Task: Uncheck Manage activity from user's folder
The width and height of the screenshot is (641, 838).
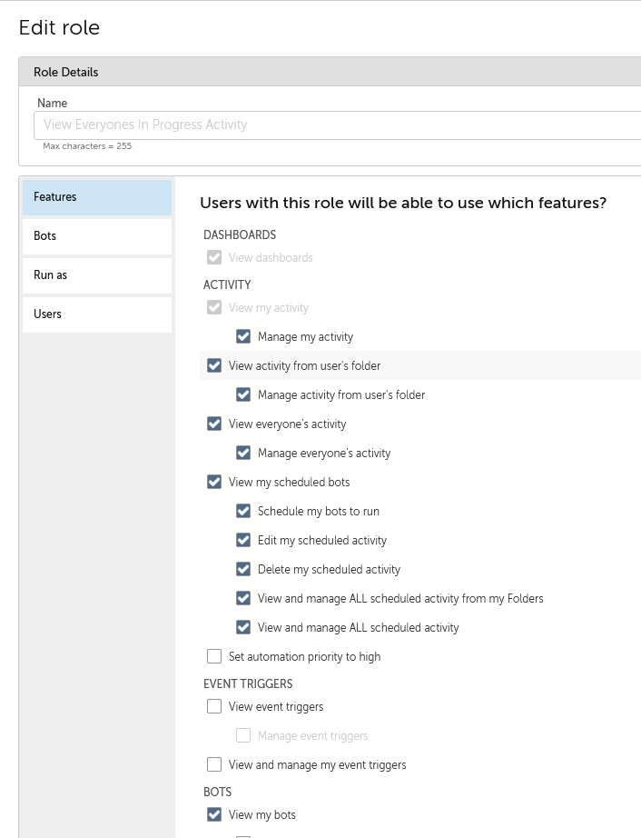Action: tap(243, 395)
